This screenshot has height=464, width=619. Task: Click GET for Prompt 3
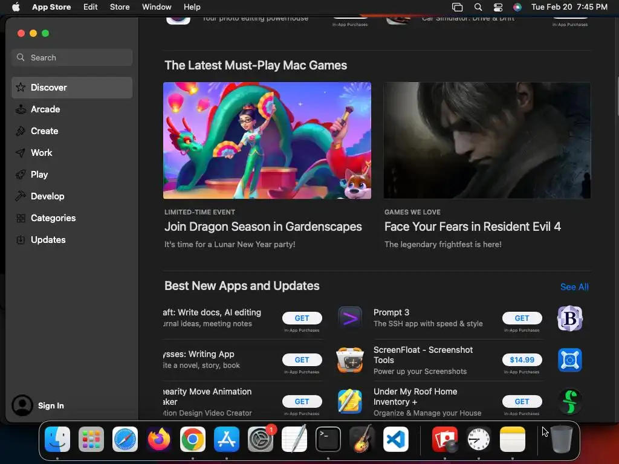[522, 318]
